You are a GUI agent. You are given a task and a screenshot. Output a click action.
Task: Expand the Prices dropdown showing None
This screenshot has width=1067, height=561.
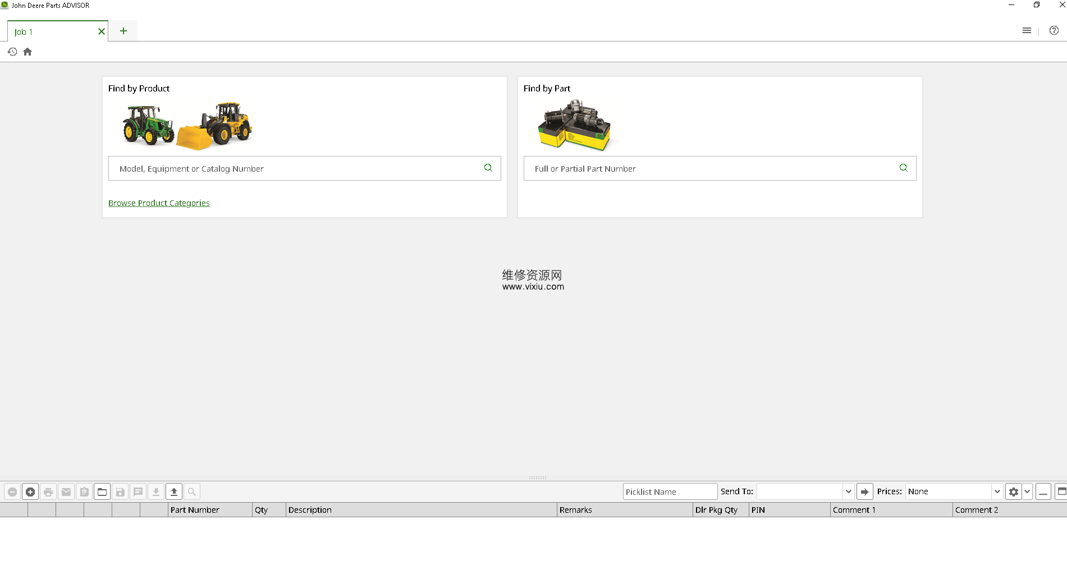tap(997, 491)
